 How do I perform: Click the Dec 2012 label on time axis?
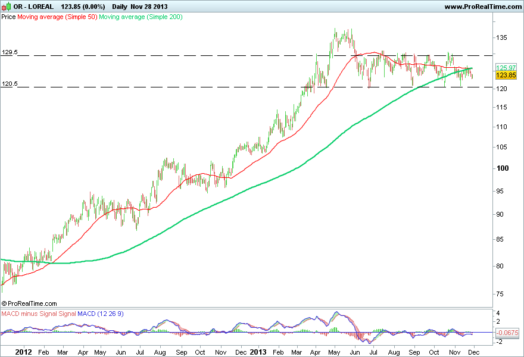tap(241, 352)
